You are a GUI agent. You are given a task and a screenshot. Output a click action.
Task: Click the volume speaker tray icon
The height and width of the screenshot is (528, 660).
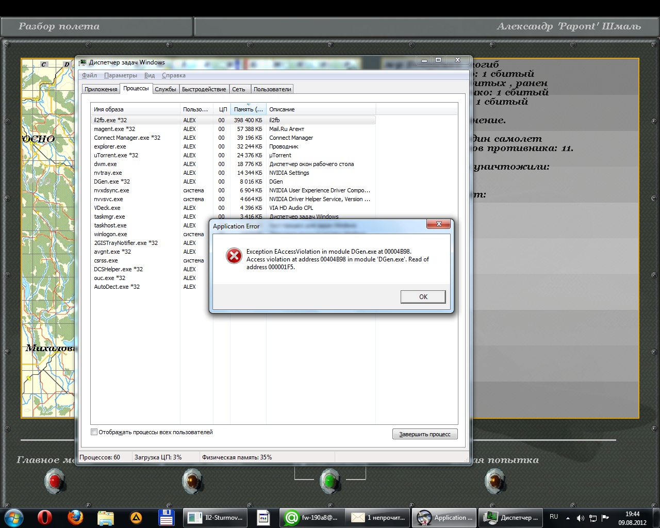click(x=580, y=518)
